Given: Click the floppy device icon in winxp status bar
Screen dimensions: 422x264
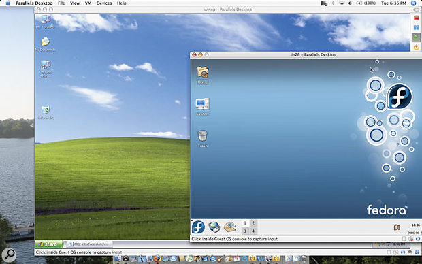Looking at the screenshot, I should coord(389,252).
